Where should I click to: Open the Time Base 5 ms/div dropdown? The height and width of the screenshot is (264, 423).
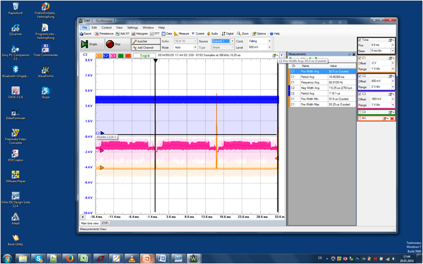pyautogui.click(x=391, y=50)
